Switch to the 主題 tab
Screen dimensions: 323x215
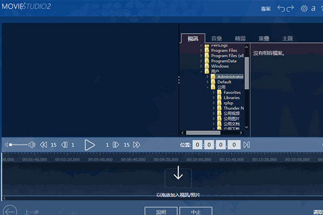[287, 39]
